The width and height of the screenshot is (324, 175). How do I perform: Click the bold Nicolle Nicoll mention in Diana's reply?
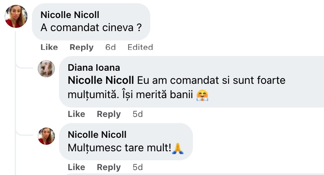coord(101,80)
